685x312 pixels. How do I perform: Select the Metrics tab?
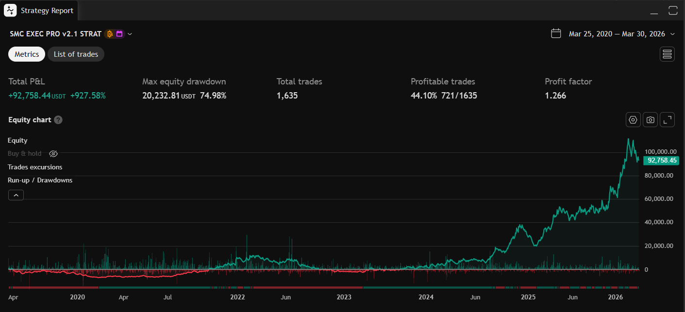coord(26,54)
